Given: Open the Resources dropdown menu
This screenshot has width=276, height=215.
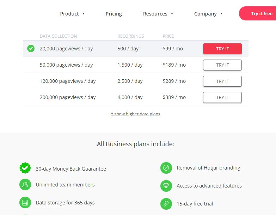Looking at the screenshot, I should [x=158, y=13].
